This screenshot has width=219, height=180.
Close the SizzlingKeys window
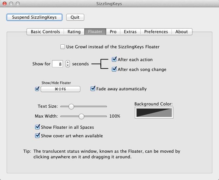pyautogui.click(x=5, y=4)
